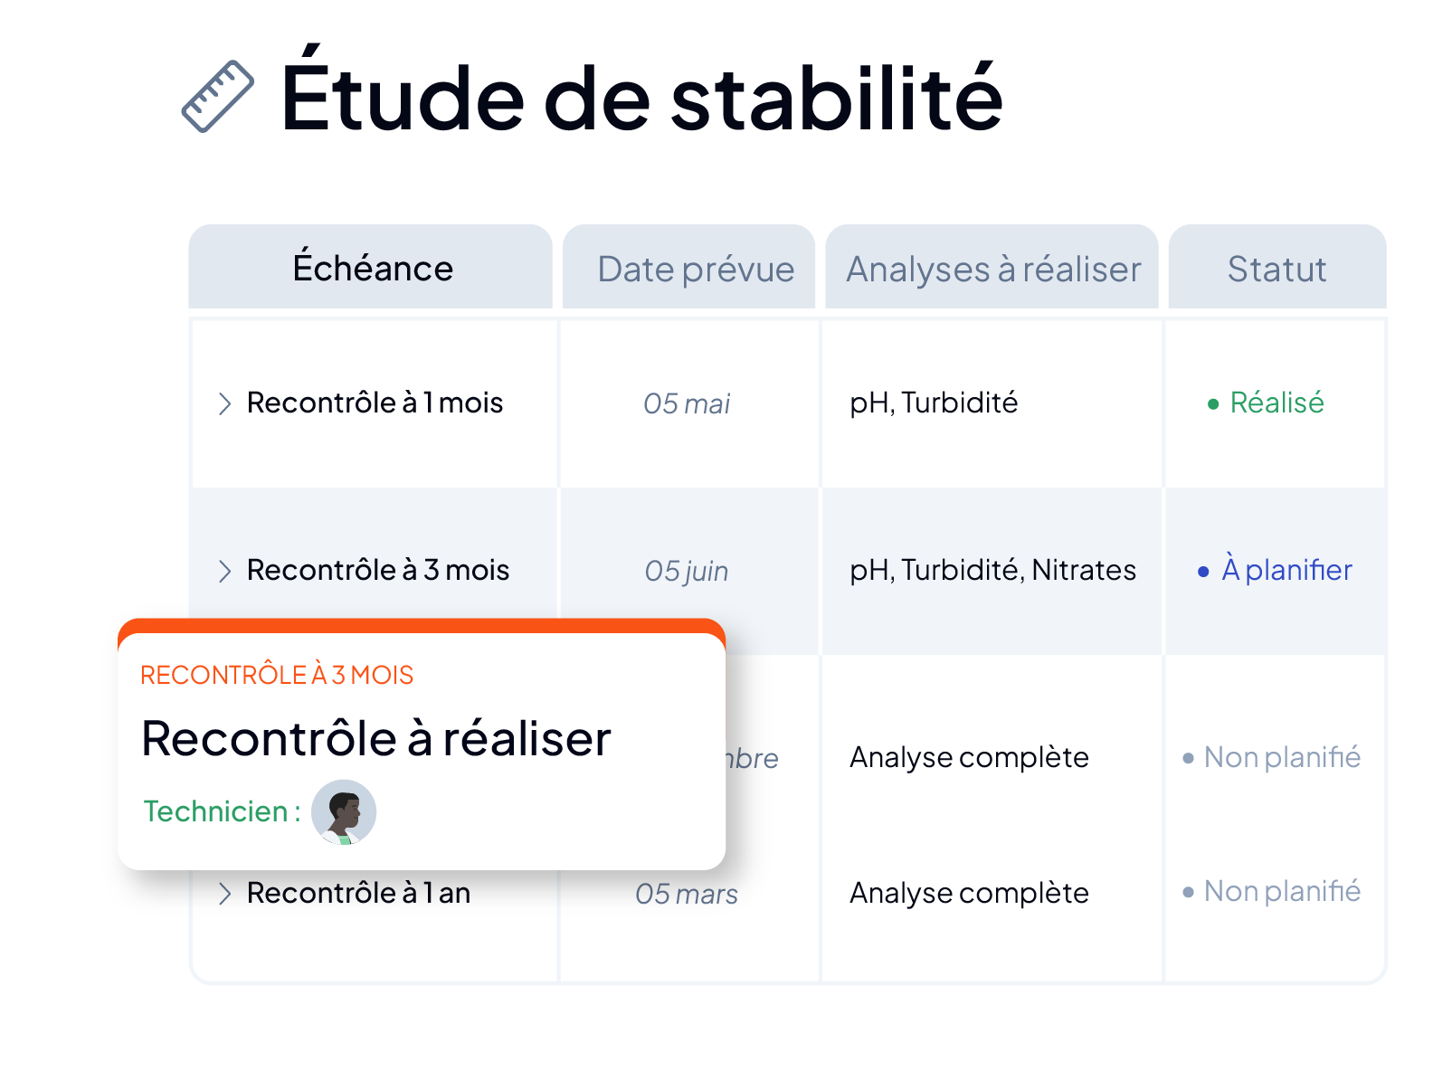Click the orange RECONTRÔLE À 3 MOIS heading
The height and width of the screenshot is (1071, 1452).
tap(277, 675)
